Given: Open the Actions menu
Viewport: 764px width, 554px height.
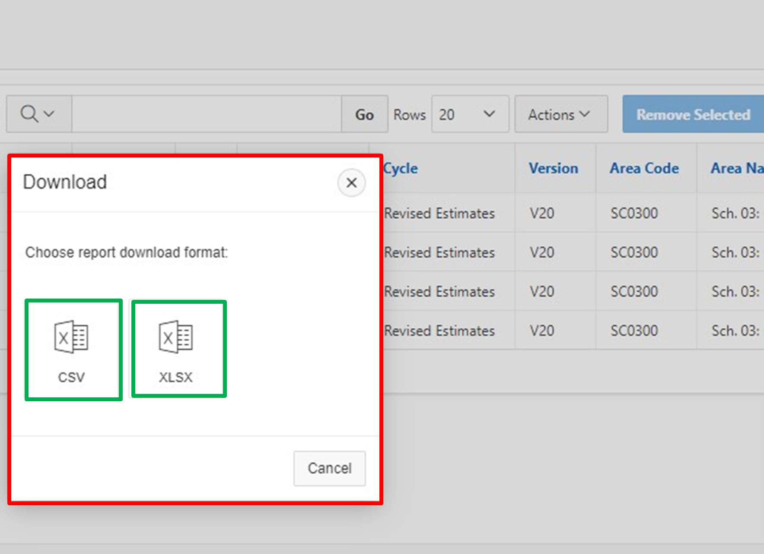Looking at the screenshot, I should [x=560, y=114].
